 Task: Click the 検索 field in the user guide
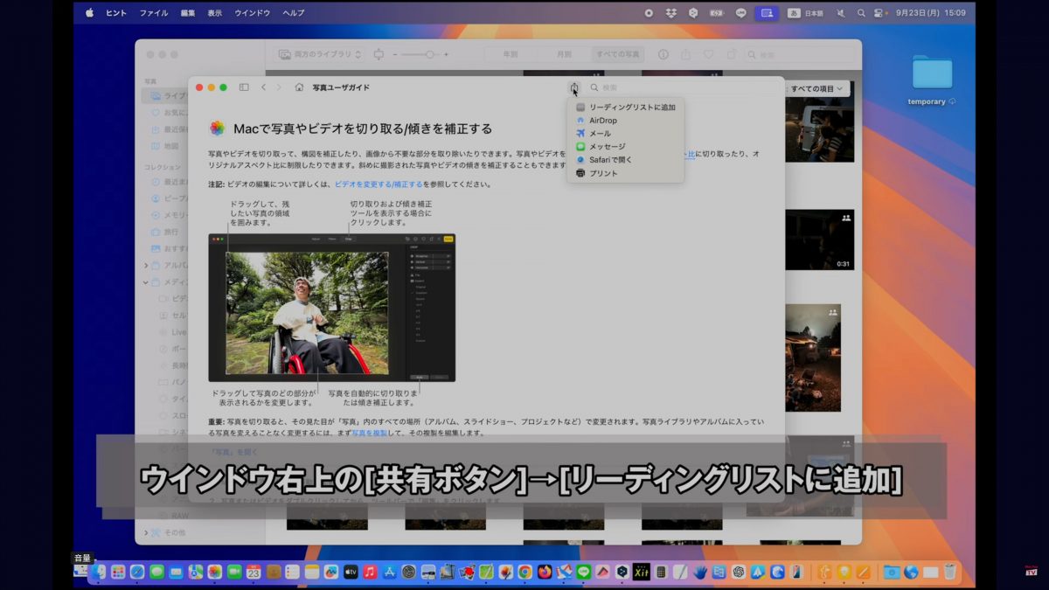tap(683, 87)
